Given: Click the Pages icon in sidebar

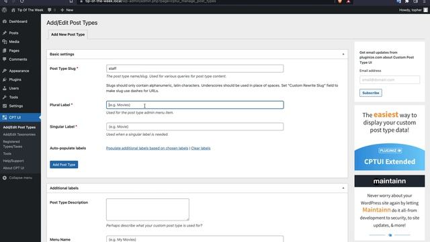Looking at the screenshot, I should click(x=5, y=50).
